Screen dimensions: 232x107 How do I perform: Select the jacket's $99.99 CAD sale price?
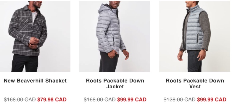point(132,100)
